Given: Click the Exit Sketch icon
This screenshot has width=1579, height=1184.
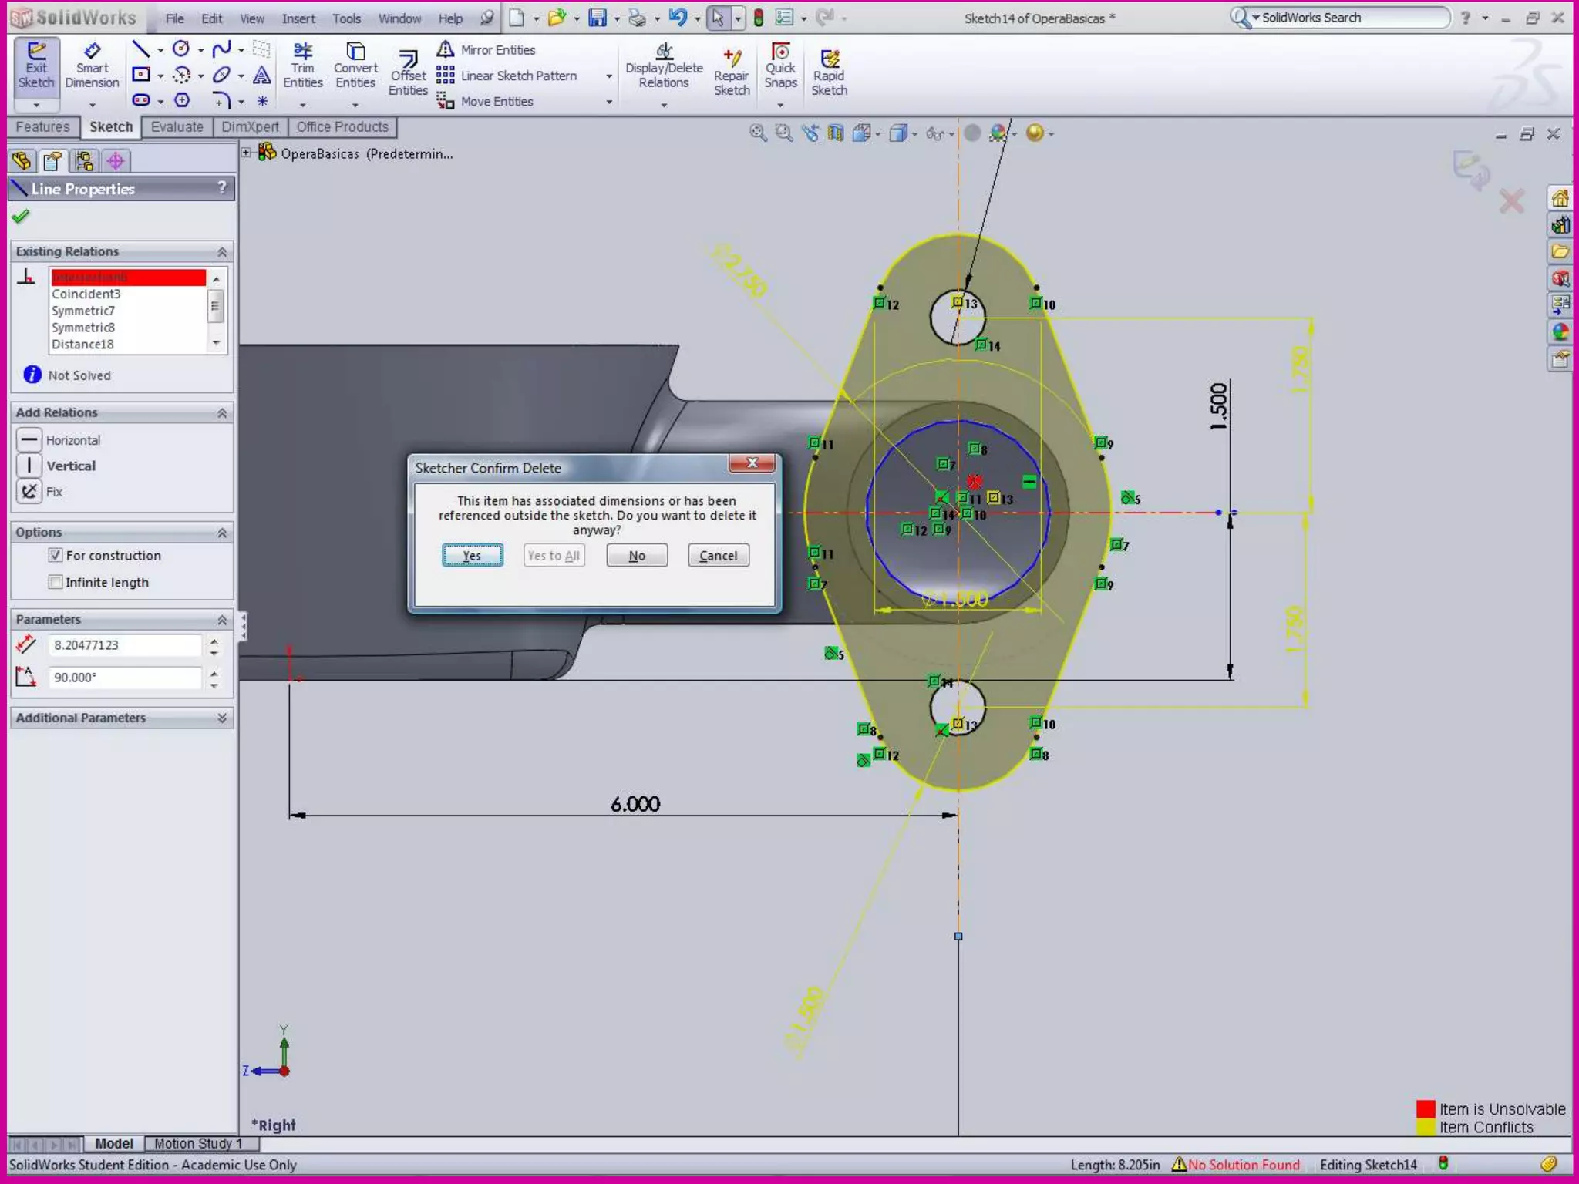Looking at the screenshot, I should click(36, 66).
